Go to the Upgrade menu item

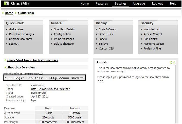(x=139, y=4)
